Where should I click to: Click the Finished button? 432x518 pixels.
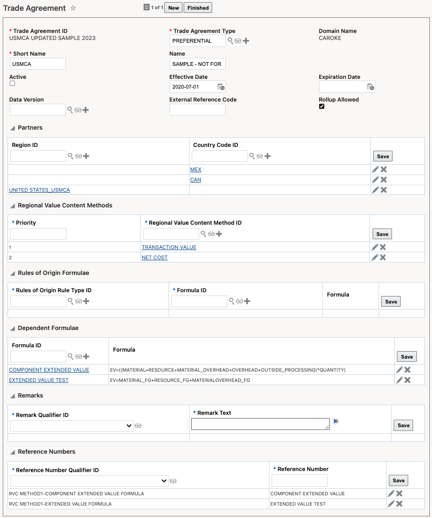click(x=198, y=8)
